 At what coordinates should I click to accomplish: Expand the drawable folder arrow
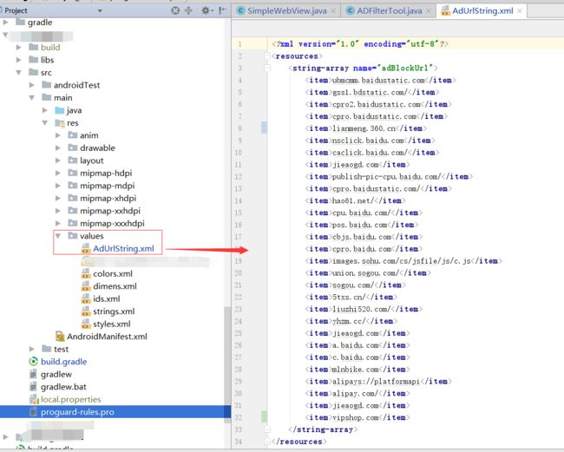tap(58, 148)
